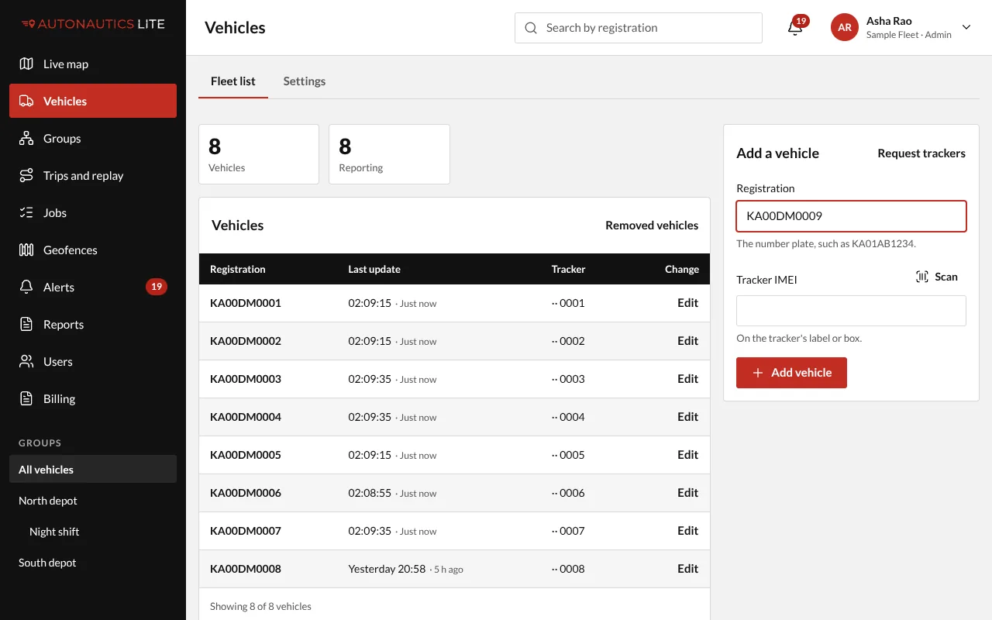Screen dimensions: 992x620
Task: Edit vehicle KA00DM0008
Action: coord(688,569)
